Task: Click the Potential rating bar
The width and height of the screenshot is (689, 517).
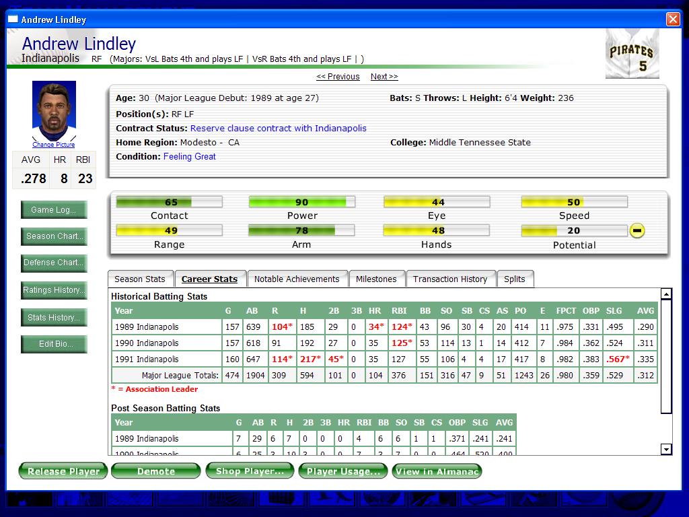Action: (x=575, y=230)
